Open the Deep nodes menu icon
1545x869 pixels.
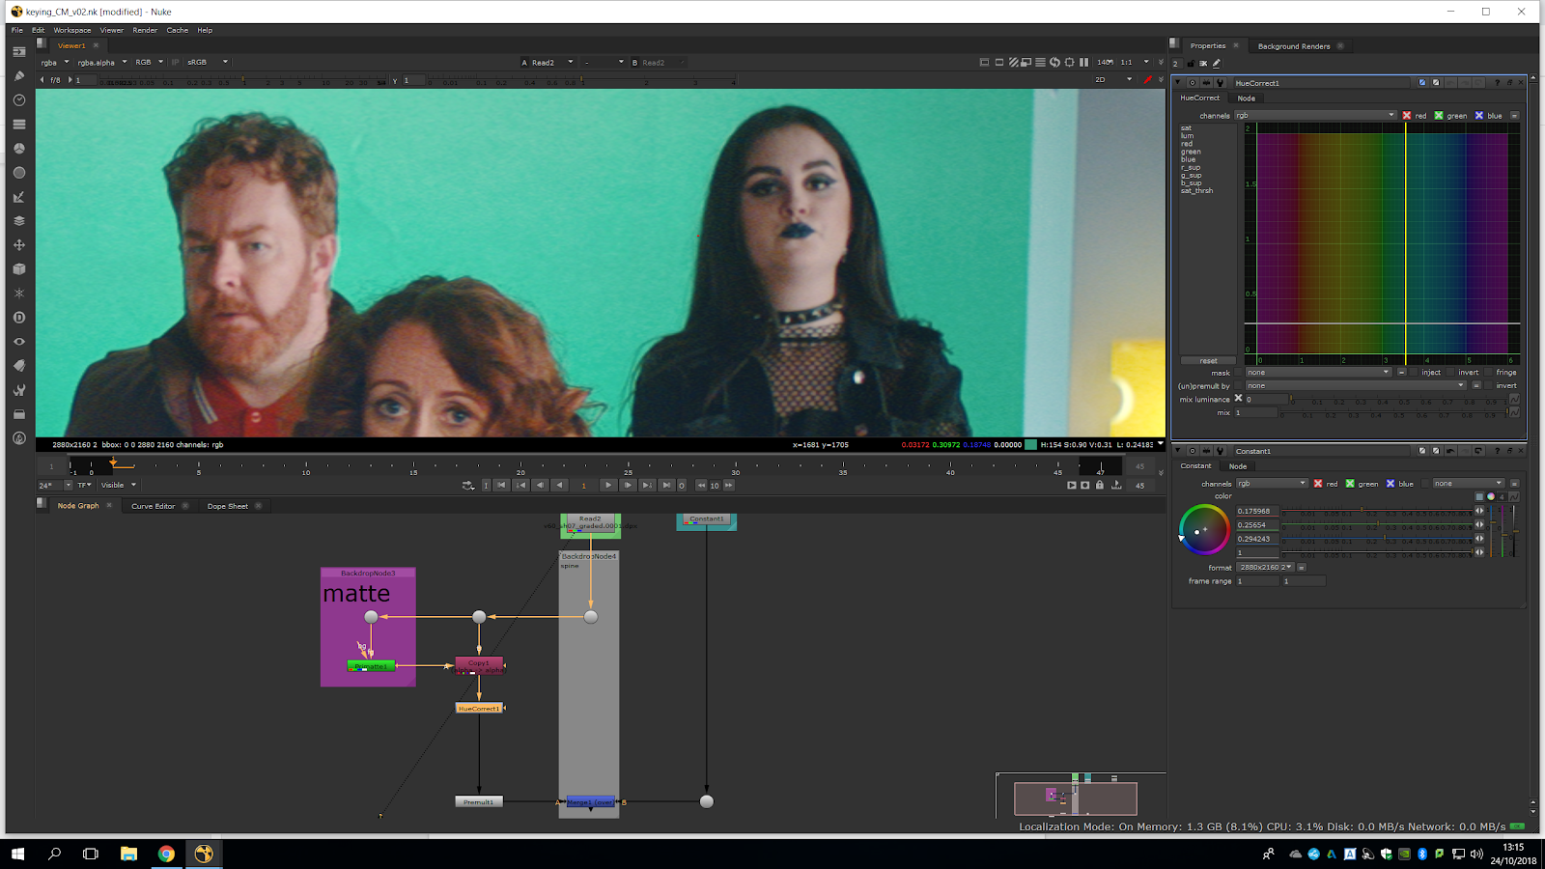(18, 318)
